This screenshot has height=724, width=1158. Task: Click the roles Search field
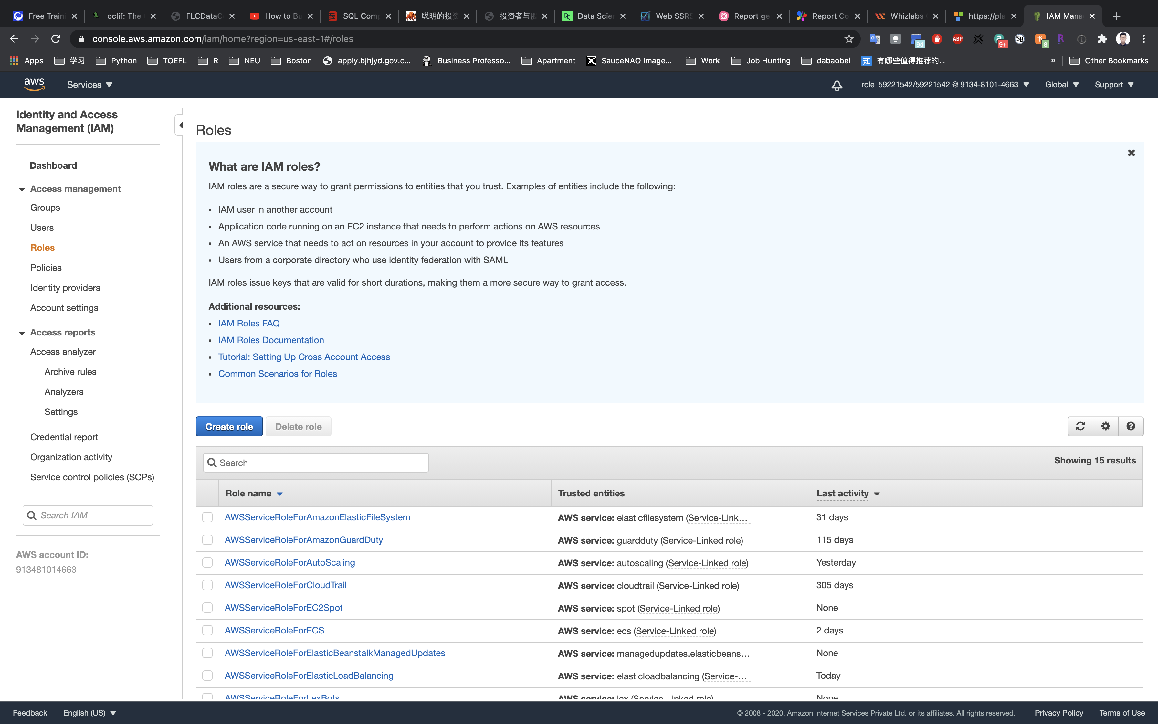click(x=316, y=463)
